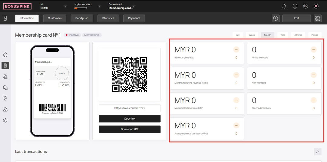The width and height of the screenshot is (327, 162).
Task: Change language via the En icon
Action: pos(305,6)
